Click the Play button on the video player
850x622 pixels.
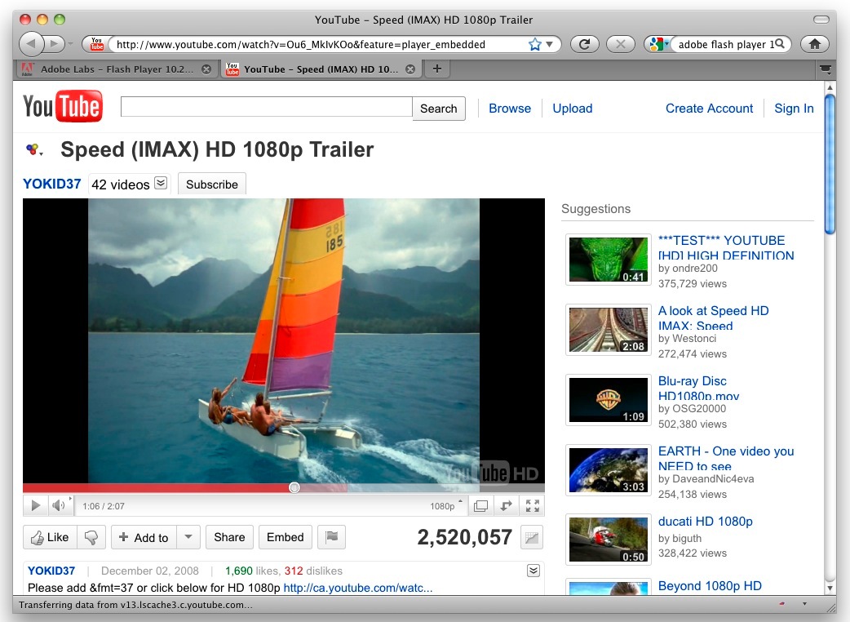tap(35, 505)
